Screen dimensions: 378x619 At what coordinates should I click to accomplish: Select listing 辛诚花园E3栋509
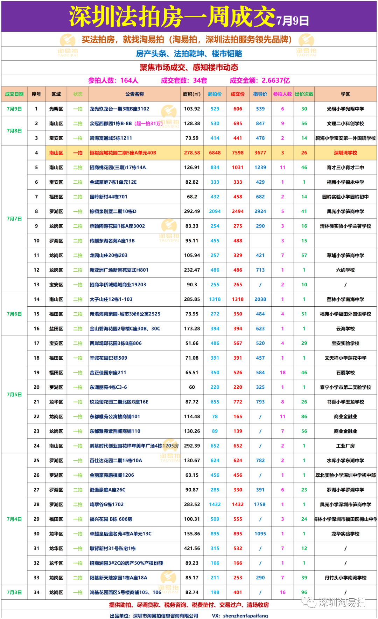point(108,358)
